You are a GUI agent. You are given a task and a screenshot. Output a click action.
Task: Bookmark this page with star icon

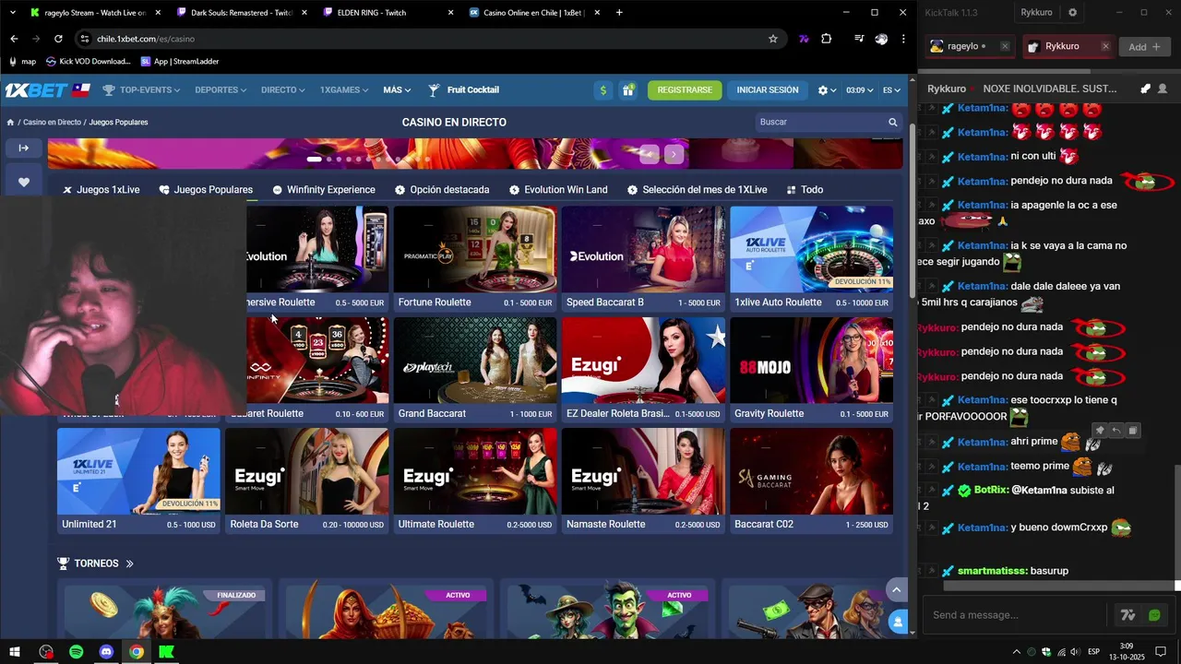click(773, 39)
